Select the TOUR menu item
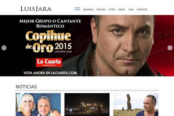Viewport: 174px width, 116px height. click(131, 10)
